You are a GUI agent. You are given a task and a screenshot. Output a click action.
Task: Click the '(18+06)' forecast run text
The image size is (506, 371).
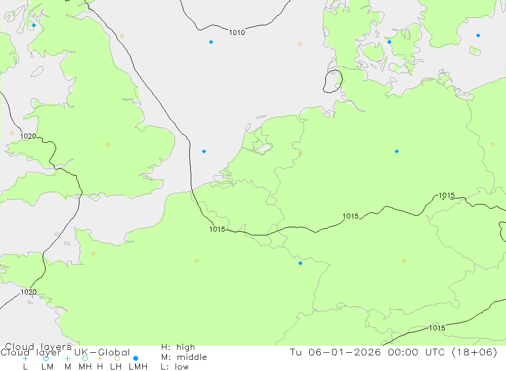pyautogui.click(x=475, y=352)
